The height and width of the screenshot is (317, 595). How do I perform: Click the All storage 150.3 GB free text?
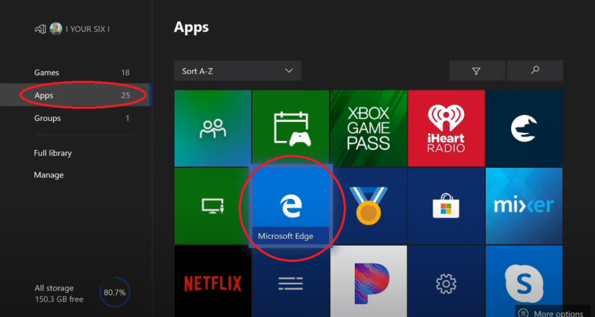(59, 294)
